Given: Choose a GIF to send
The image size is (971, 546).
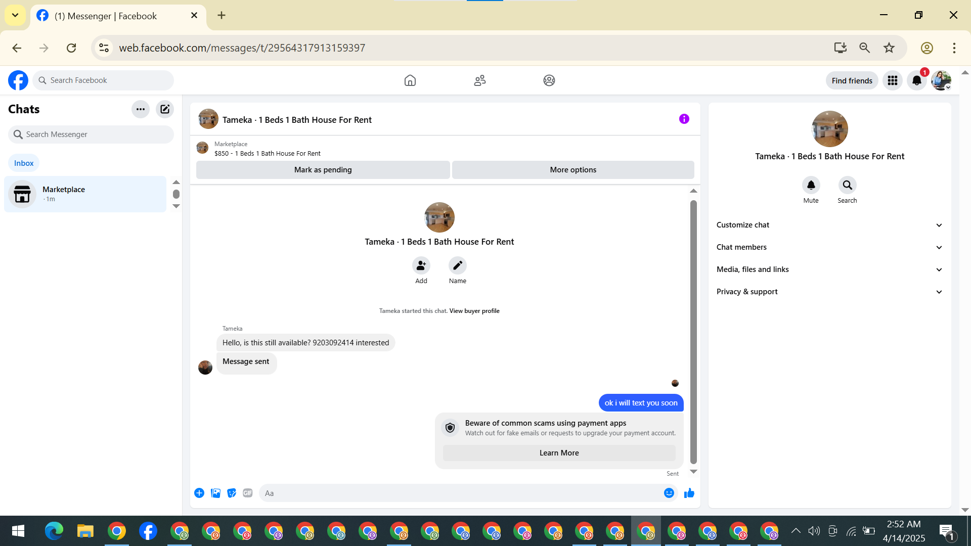Looking at the screenshot, I should pos(247,493).
